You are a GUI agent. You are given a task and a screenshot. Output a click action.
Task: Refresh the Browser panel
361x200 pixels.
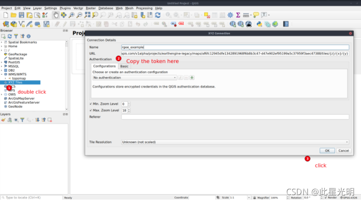coord(10,36)
